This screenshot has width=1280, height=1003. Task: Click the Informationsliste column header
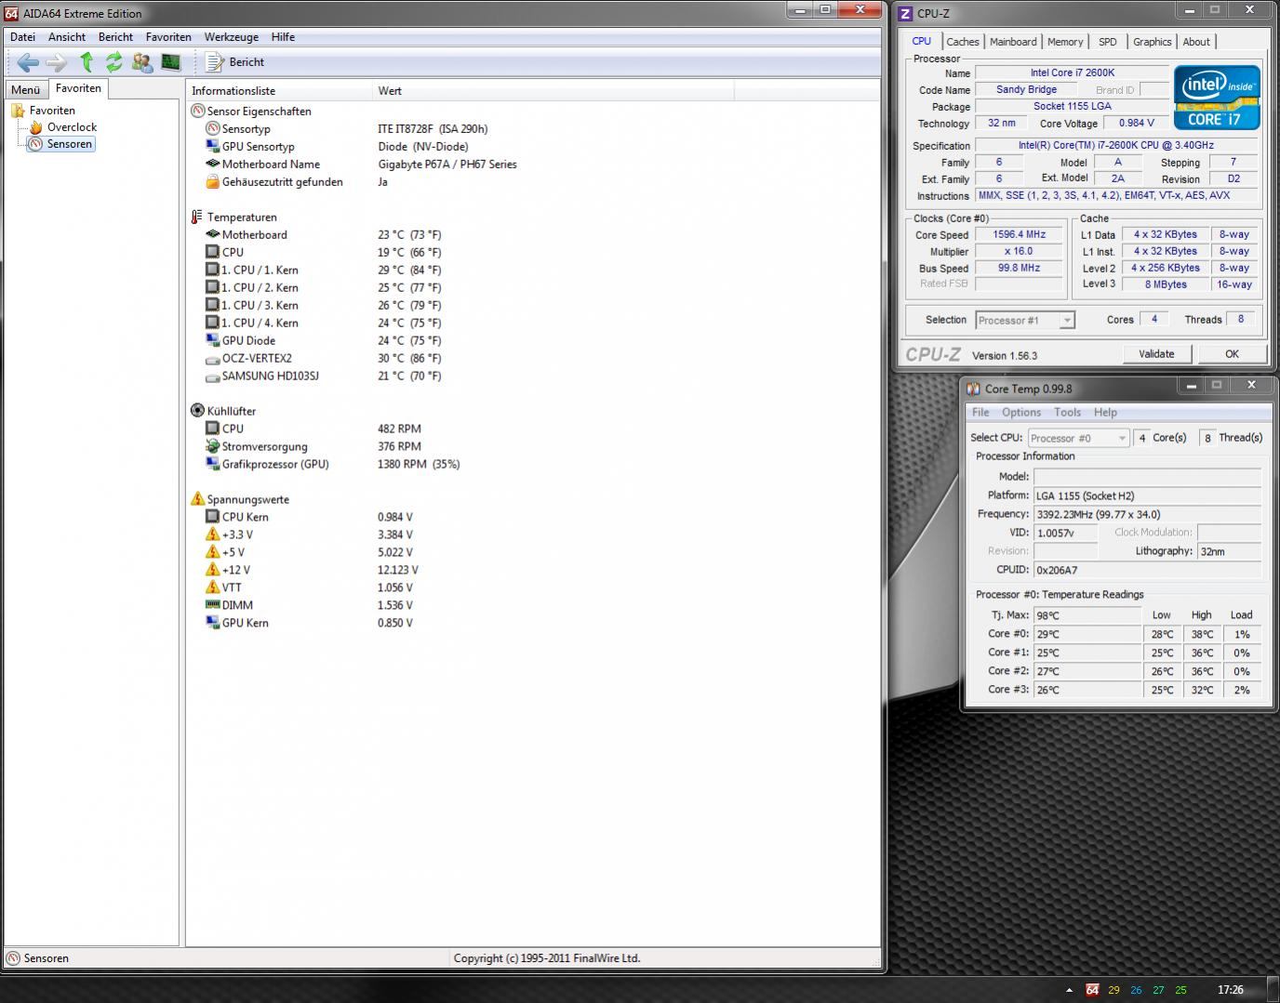[279, 91]
